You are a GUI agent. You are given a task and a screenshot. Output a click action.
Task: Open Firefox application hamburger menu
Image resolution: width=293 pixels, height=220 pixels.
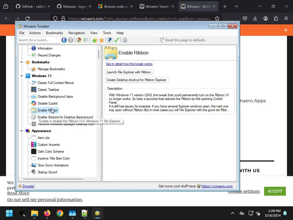[x=286, y=19]
